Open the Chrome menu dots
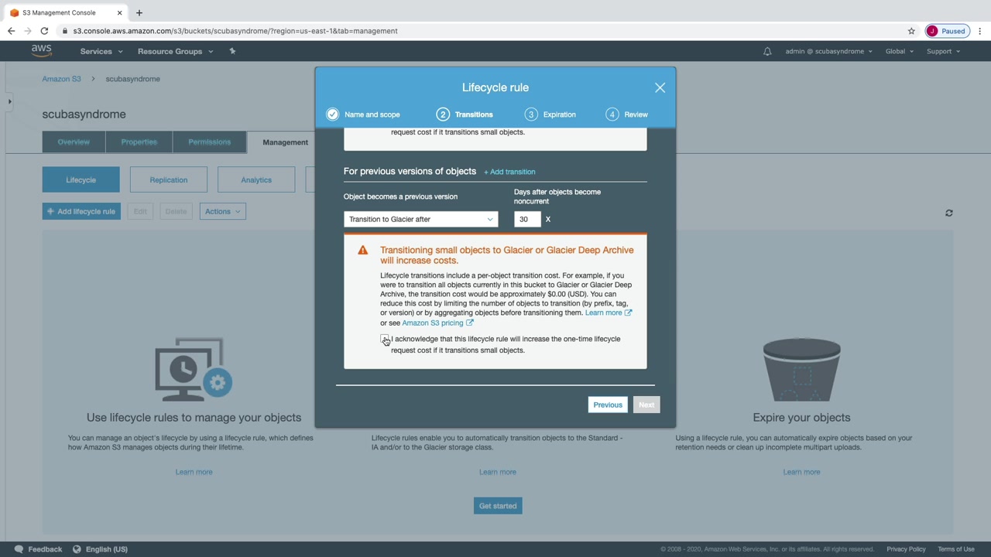Viewport: 991px width, 557px height. tap(980, 31)
